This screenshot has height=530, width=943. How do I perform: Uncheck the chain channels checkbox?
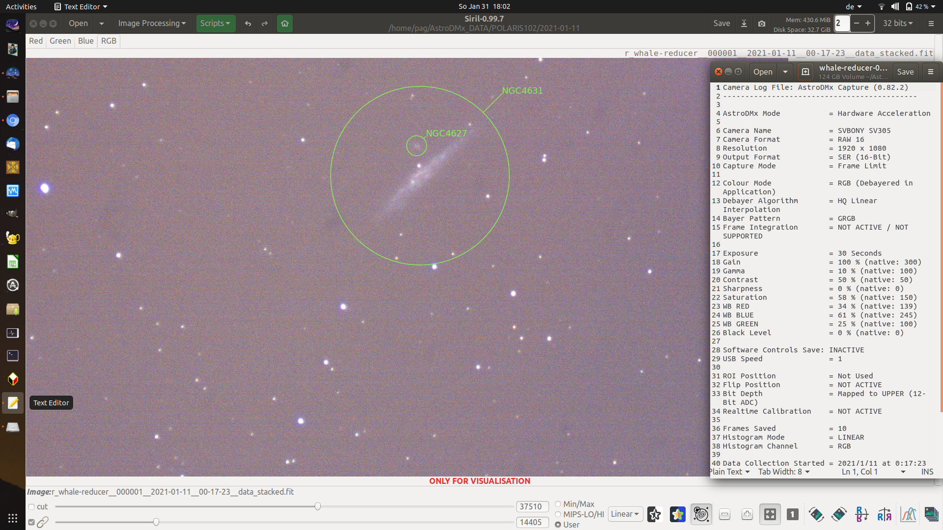(x=31, y=522)
